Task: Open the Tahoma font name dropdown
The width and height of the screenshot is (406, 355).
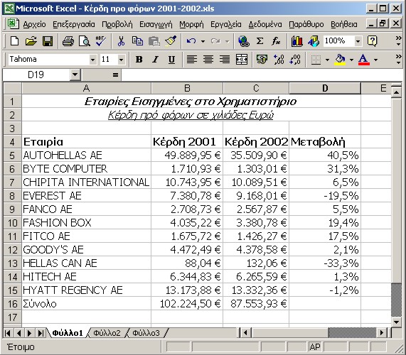Action: click(92, 60)
